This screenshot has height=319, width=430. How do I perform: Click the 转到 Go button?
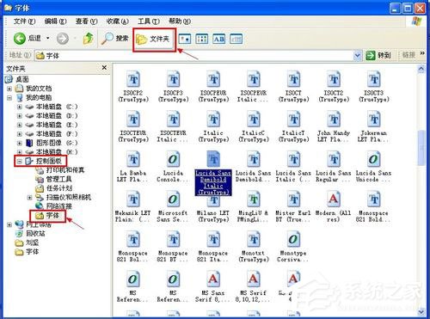[x=378, y=55]
